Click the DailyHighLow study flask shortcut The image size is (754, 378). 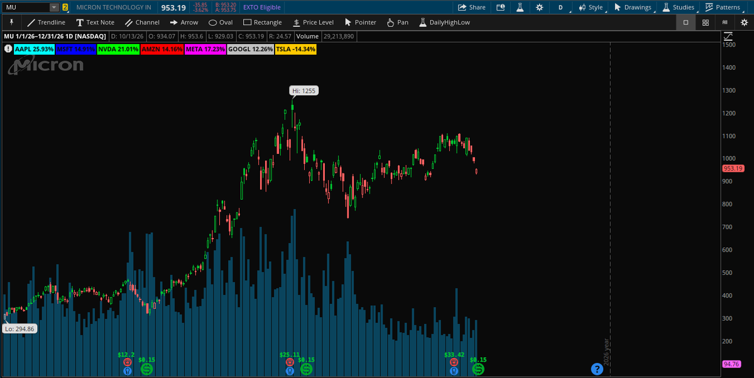pyautogui.click(x=444, y=22)
